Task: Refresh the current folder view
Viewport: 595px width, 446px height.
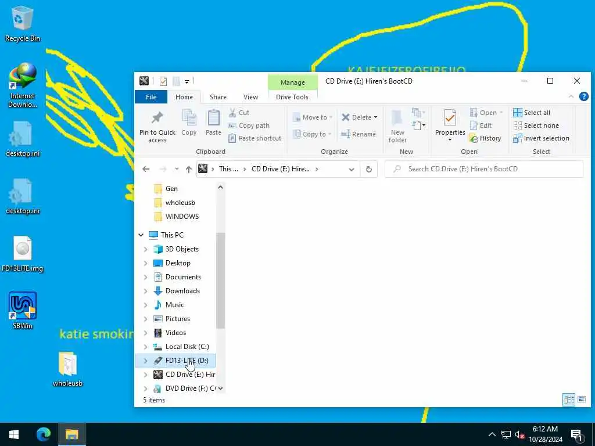Action: coord(369,169)
